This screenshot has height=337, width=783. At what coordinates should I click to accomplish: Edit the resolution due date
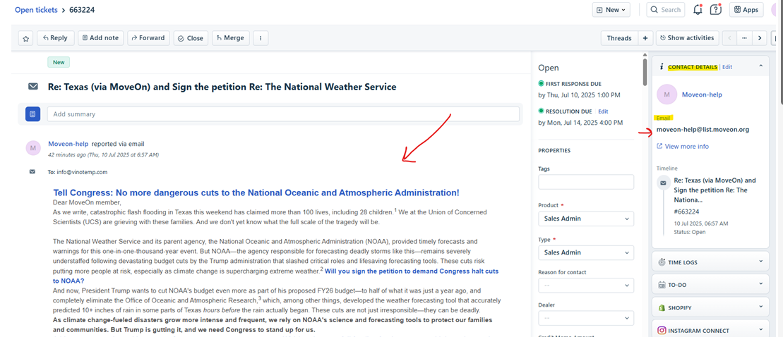click(603, 111)
